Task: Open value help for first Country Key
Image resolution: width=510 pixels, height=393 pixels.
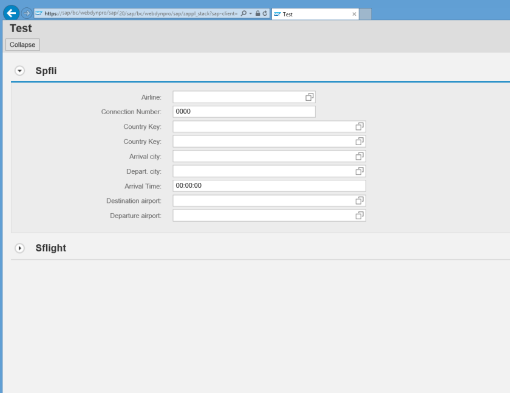Action: 359,126
